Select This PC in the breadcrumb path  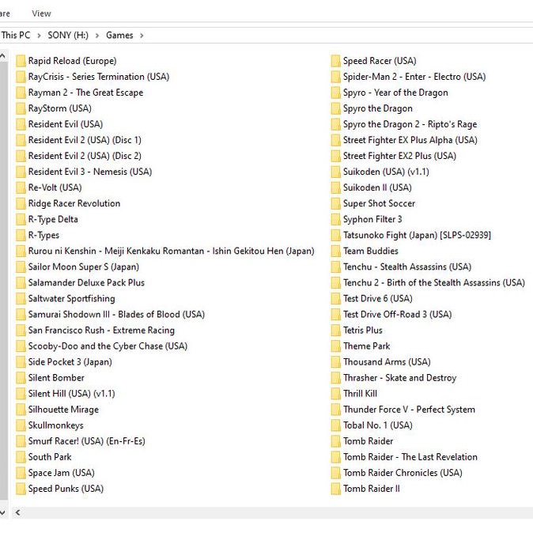15,35
